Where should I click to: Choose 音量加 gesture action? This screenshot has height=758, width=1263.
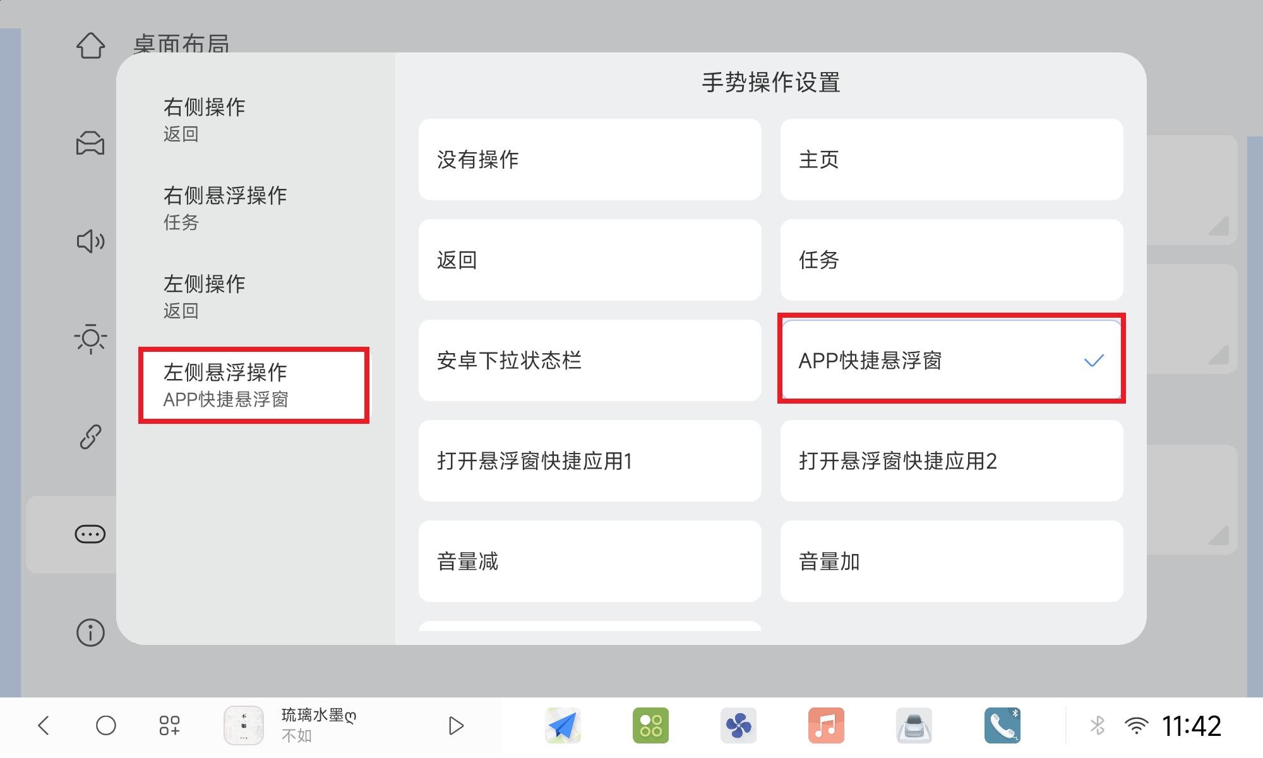click(x=951, y=561)
